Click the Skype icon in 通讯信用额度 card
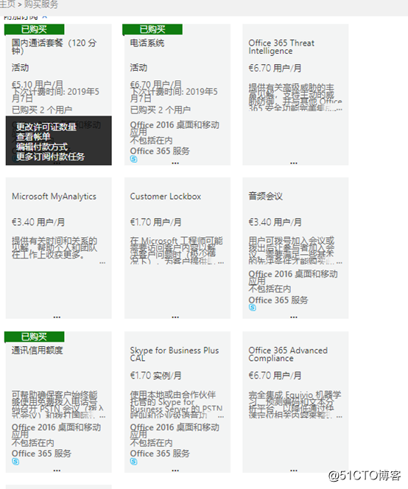 (x=15, y=461)
